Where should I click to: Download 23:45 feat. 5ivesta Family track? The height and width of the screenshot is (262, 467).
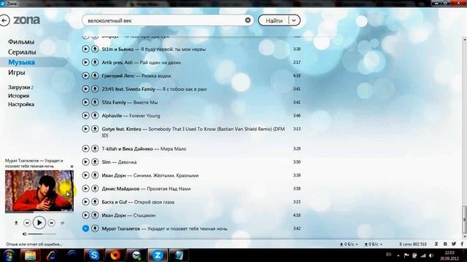(95, 89)
